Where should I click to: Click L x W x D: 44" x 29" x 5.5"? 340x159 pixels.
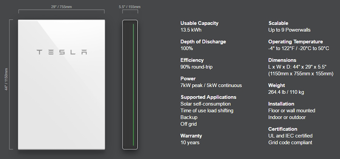[297, 67]
